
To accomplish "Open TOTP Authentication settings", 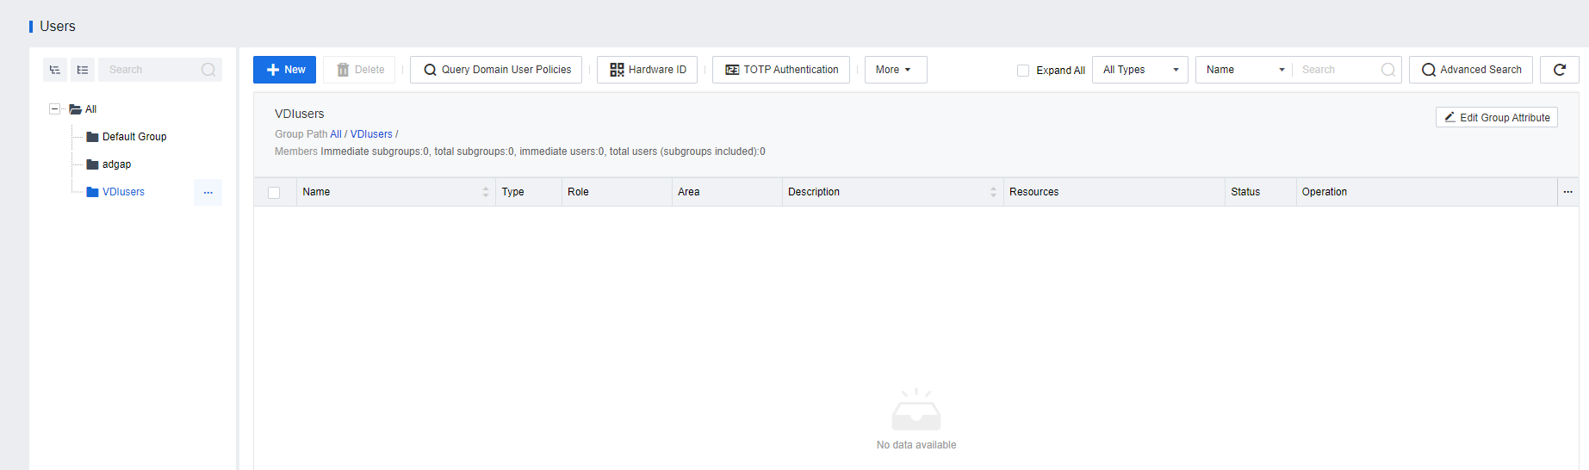I will click(781, 70).
